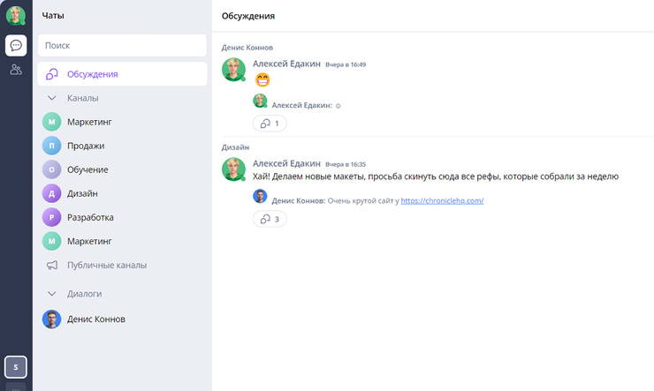Click the grinning emoji in message
Viewport: 654px width, 391px height.
pos(262,80)
